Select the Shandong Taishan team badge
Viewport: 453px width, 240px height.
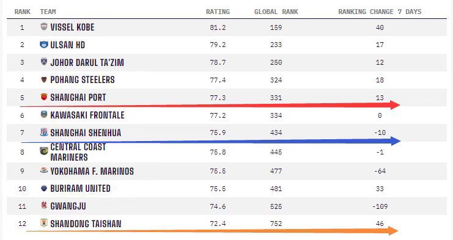(44, 223)
